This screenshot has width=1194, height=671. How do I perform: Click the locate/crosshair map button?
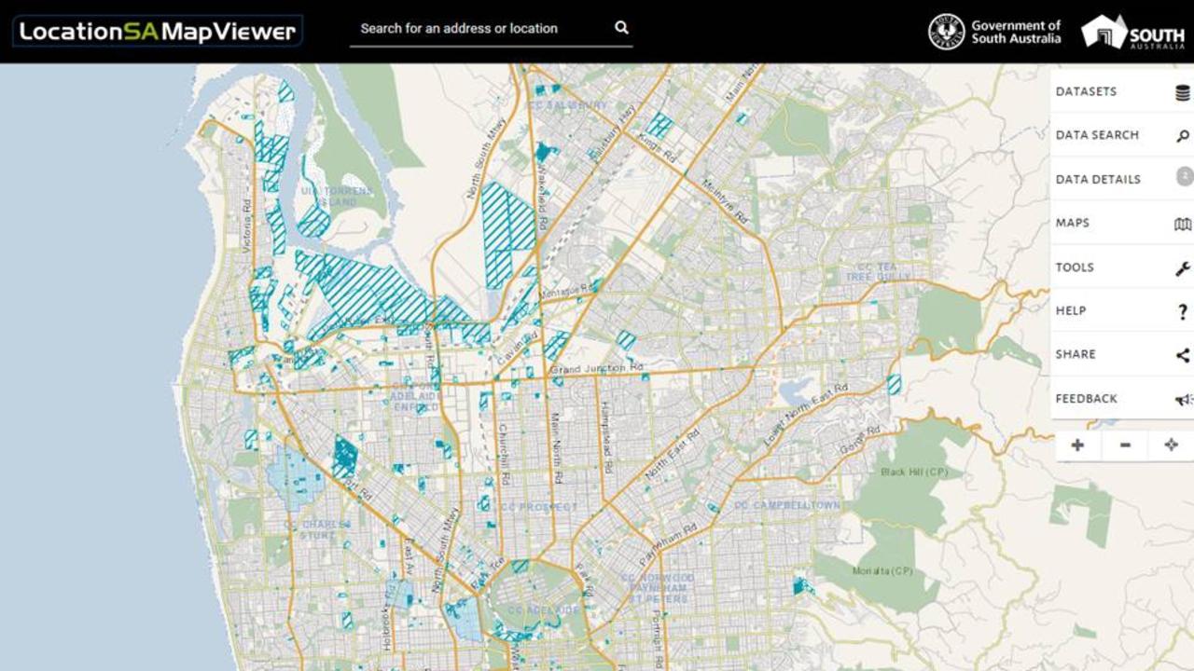1172,445
